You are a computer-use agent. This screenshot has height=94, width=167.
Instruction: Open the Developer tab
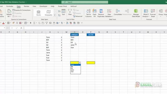43,6
